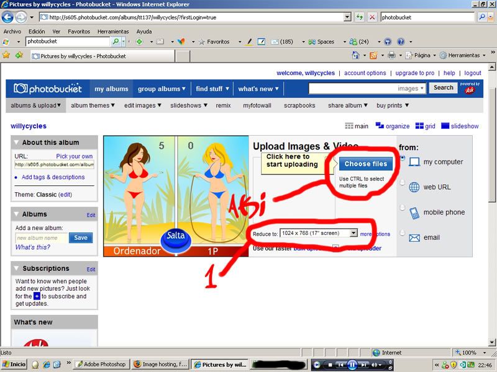Click the Add to Favorites star-plus icon
The height and width of the screenshot is (372, 497).
pyautogui.click(x=19, y=55)
